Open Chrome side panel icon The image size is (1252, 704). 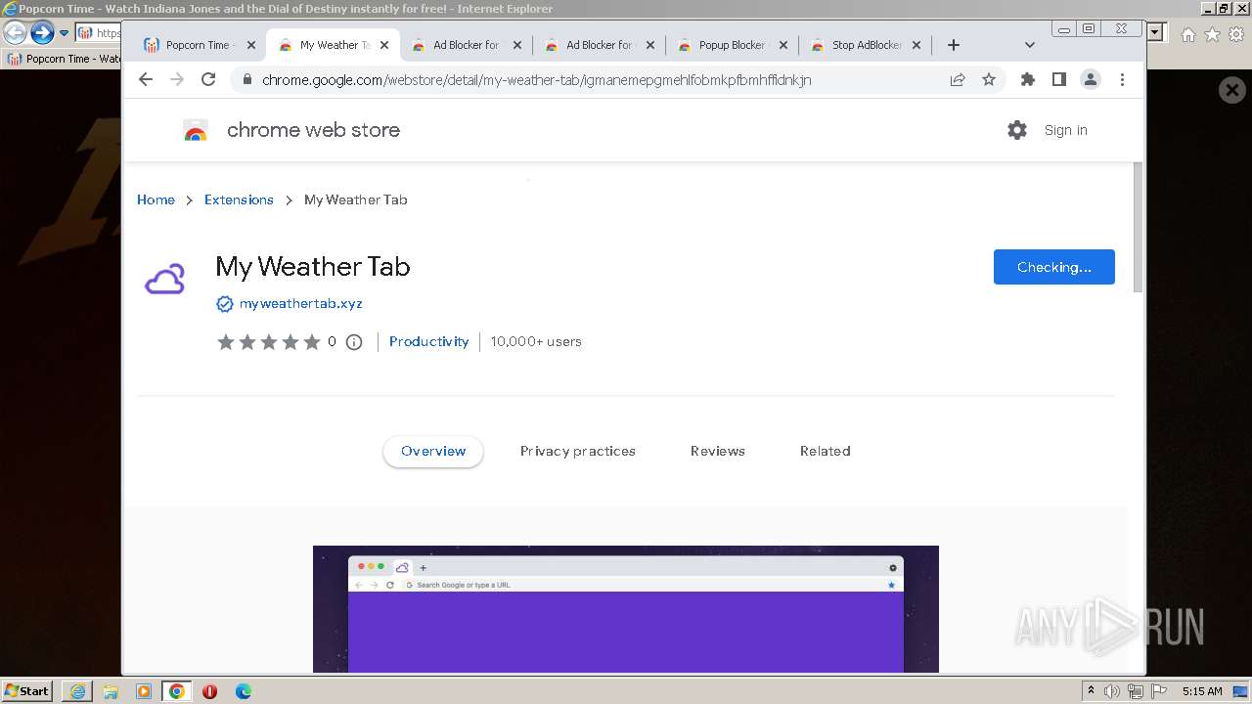tap(1058, 79)
